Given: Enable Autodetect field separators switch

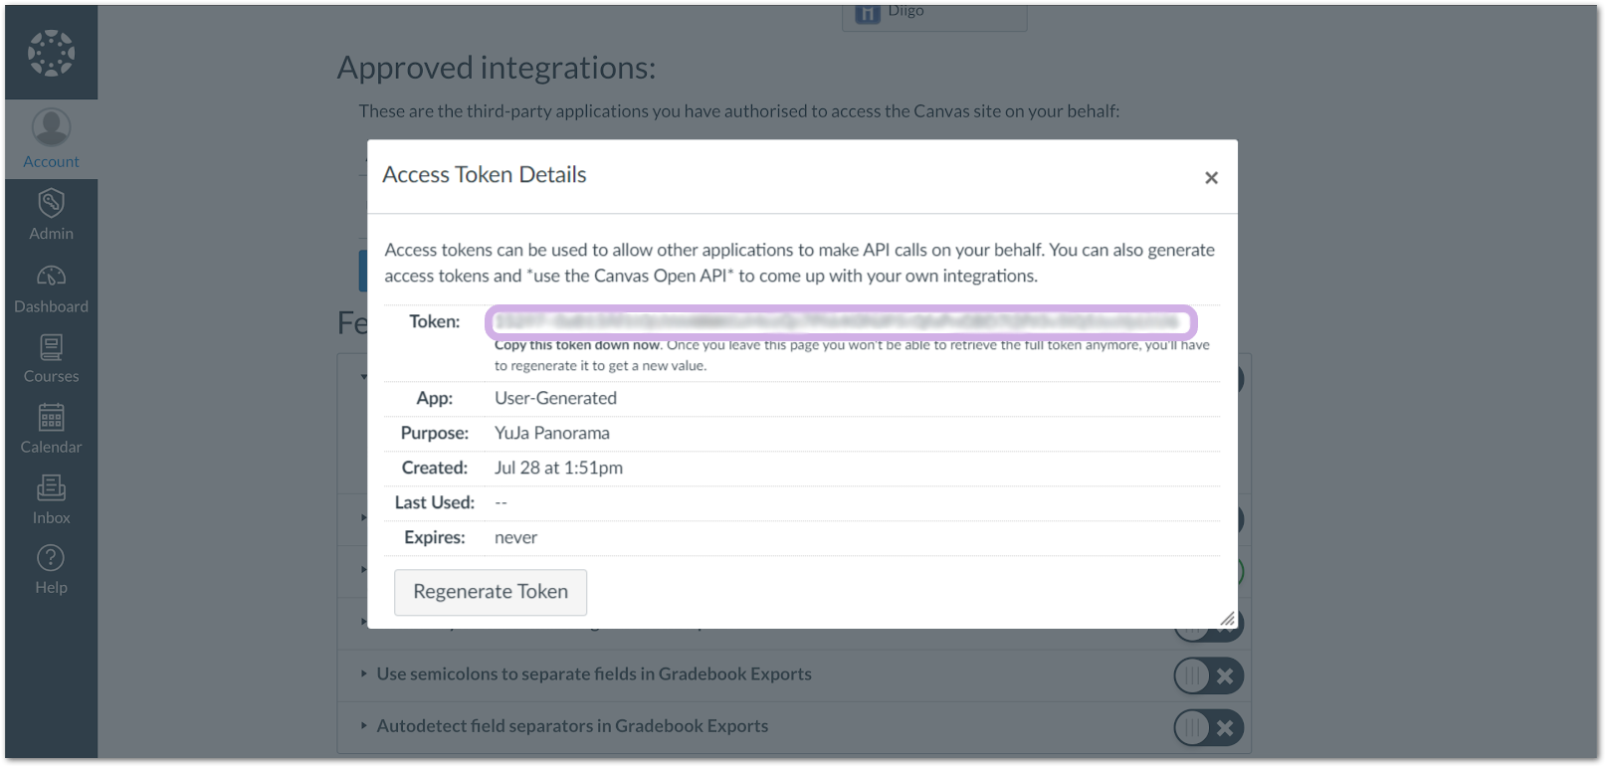Looking at the screenshot, I should [x=1208, y=727].
